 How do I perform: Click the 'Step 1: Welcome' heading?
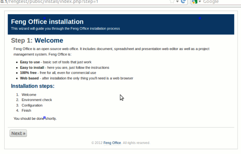(37, 40)
